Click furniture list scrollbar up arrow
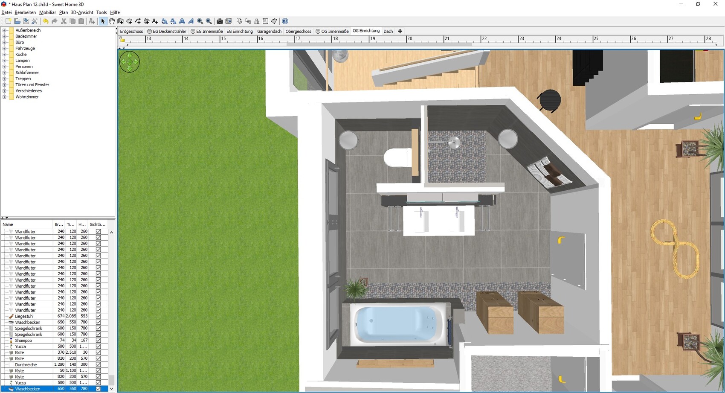The height and width of the screenshot is (393, 725). (x=112, y=233)
